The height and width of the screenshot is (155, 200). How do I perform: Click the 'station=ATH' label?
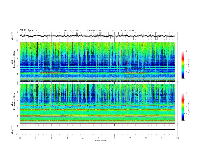pos(94,30)
